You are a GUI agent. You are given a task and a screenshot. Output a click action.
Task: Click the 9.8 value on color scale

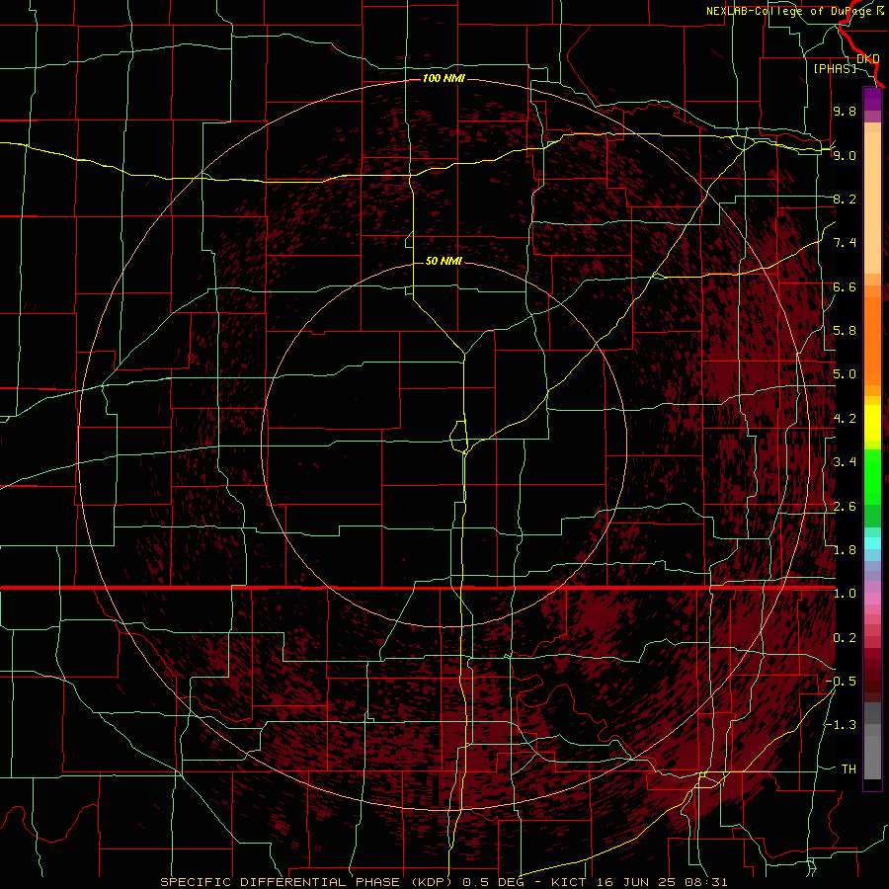(x=845, y=111)
